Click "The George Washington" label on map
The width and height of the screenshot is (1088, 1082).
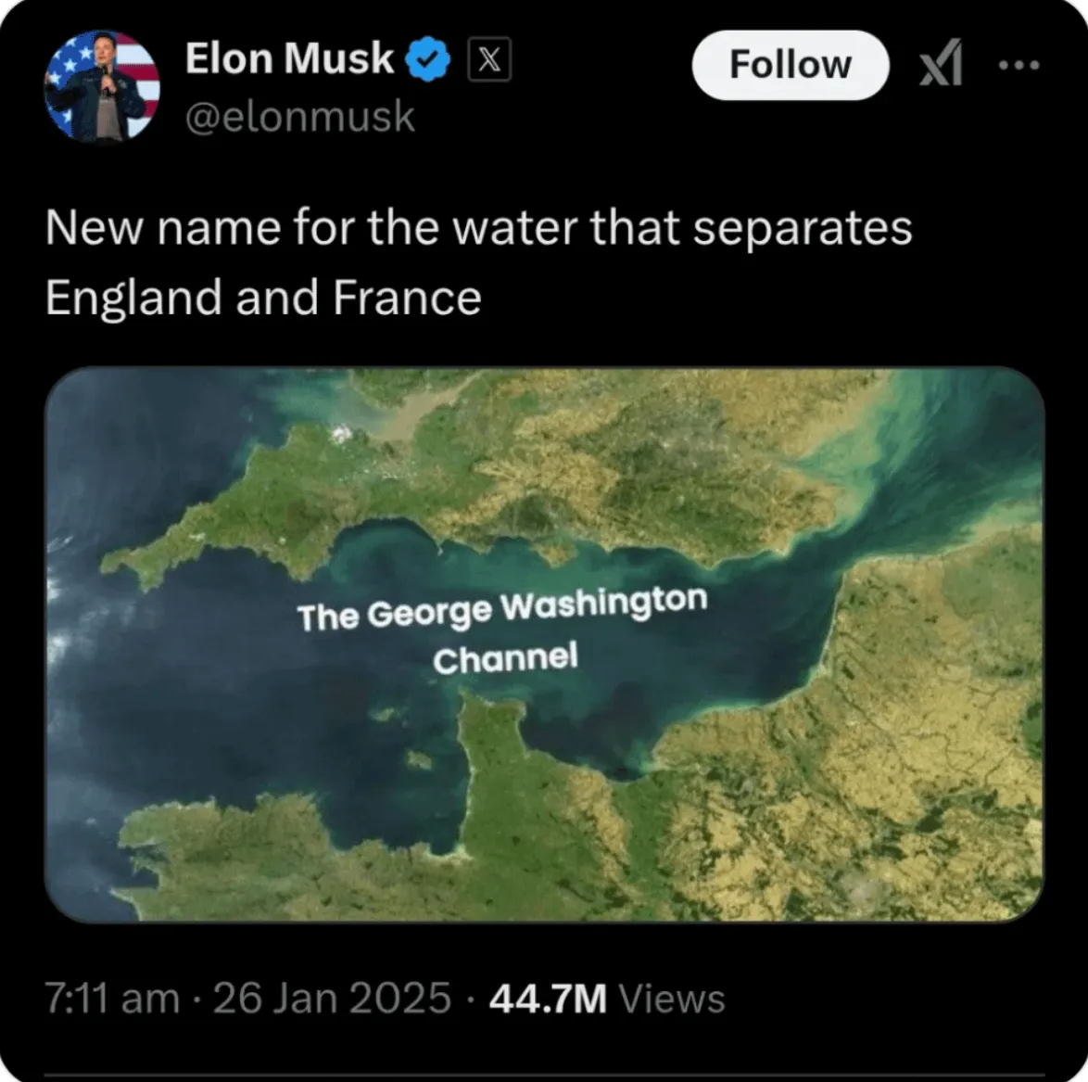(501, 608)
